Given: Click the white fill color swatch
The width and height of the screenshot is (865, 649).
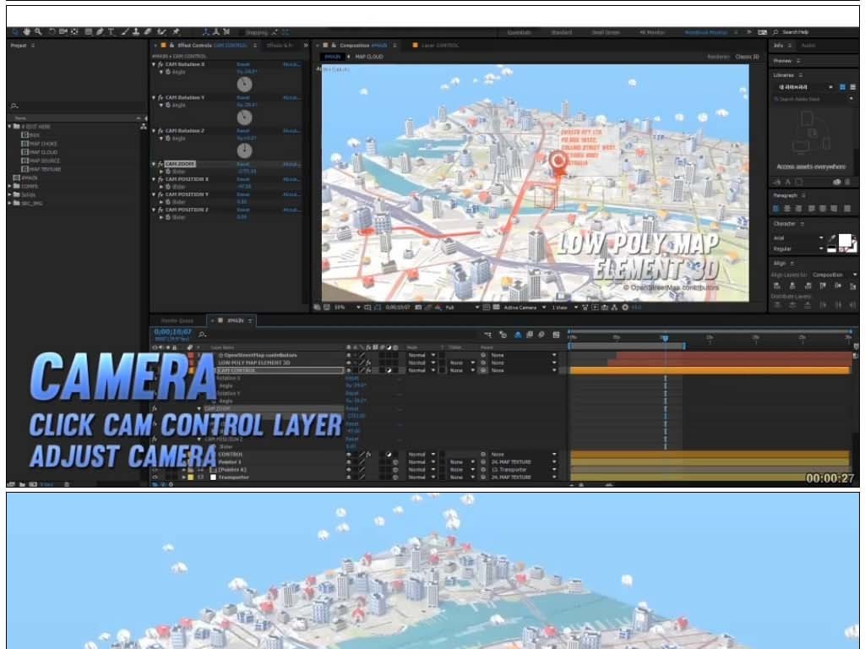Looking at the screenshot, I should click(845, 240).
